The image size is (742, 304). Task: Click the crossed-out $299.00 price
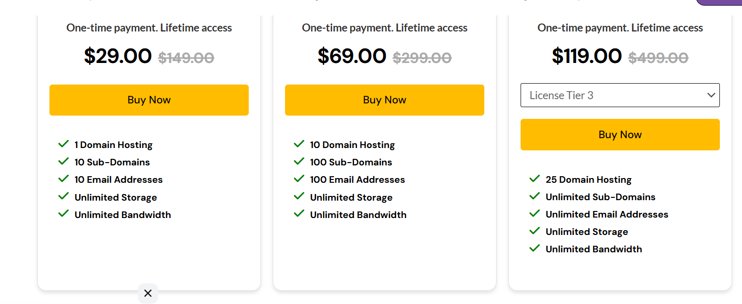click(x=422, y=58)
